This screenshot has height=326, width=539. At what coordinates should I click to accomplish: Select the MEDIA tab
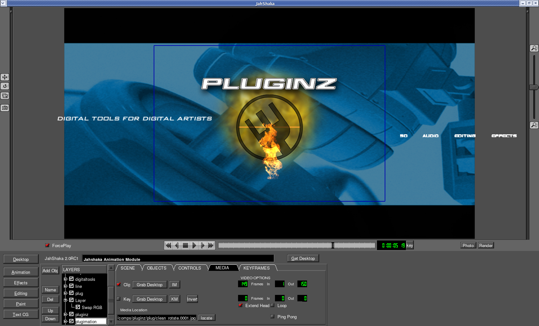[x=222, y=268]
